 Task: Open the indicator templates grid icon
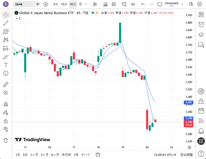point(114,4)
